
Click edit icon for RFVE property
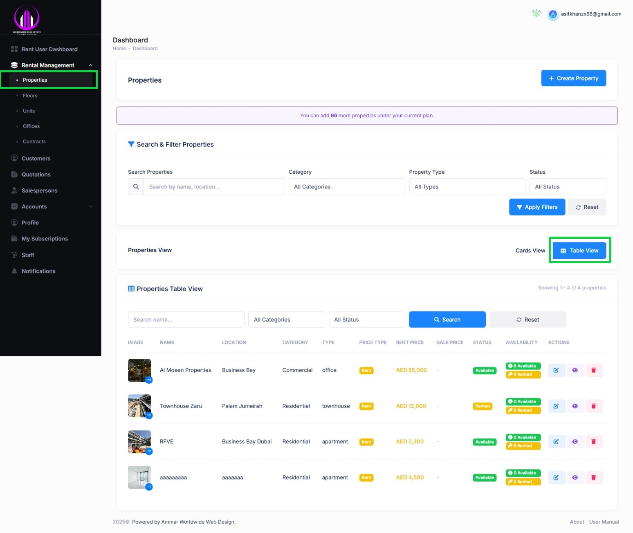[x=556, y=442]
